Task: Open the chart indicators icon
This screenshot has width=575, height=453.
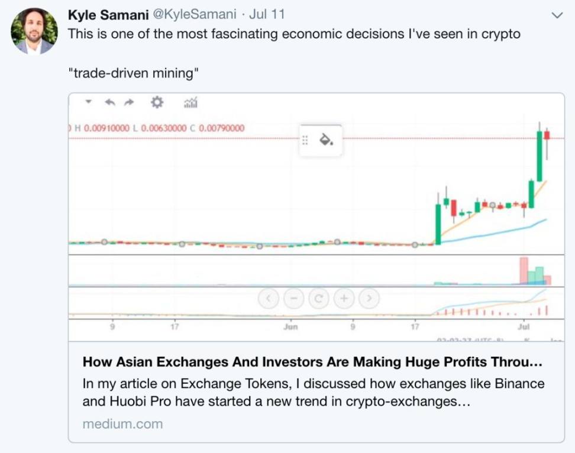Action: coord(190,103)
